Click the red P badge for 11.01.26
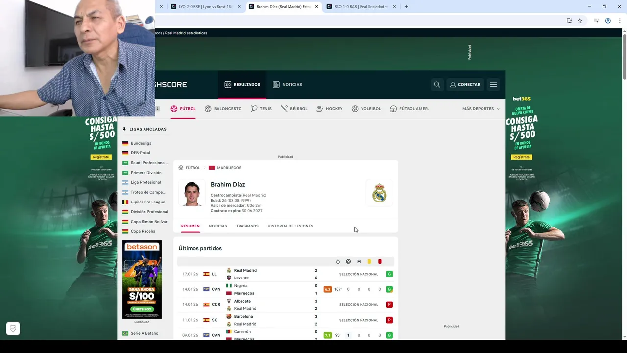Viewport: 627px width, 353px height. (x=389, y=320)
